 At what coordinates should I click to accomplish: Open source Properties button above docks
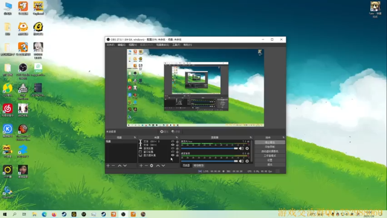164,131
